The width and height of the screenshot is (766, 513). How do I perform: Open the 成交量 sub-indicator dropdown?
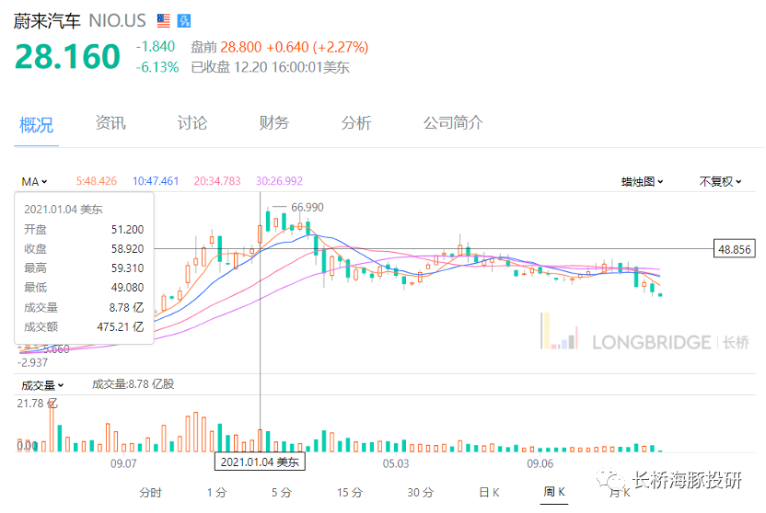(42, 385)
